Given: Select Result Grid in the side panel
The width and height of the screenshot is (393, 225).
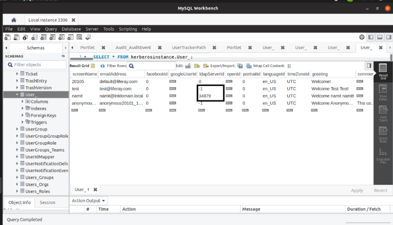Looking at the screenshot, I should pos(383,72).
